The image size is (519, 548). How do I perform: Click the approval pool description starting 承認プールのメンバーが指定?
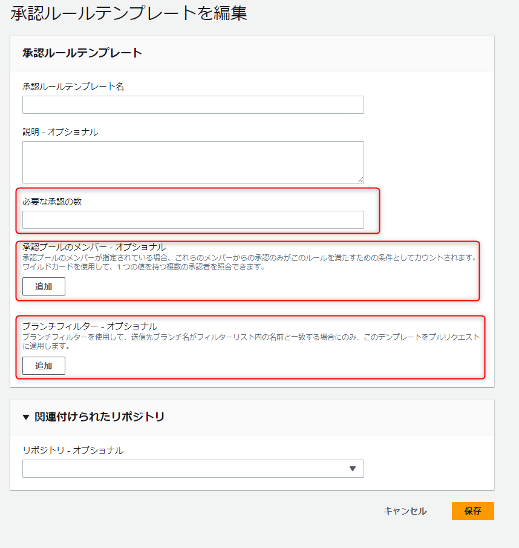(x=250, y=262)
